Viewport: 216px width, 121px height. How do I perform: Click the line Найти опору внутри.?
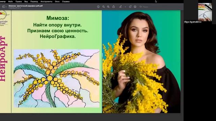pos(57,25)
